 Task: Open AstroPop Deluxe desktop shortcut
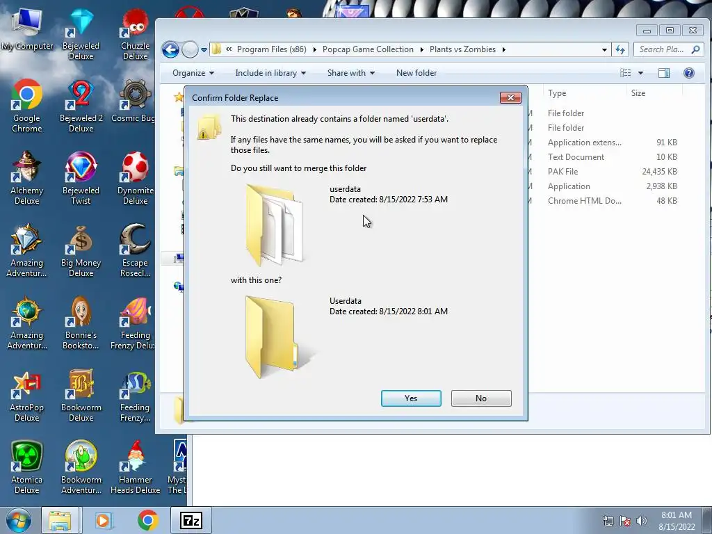27,395
